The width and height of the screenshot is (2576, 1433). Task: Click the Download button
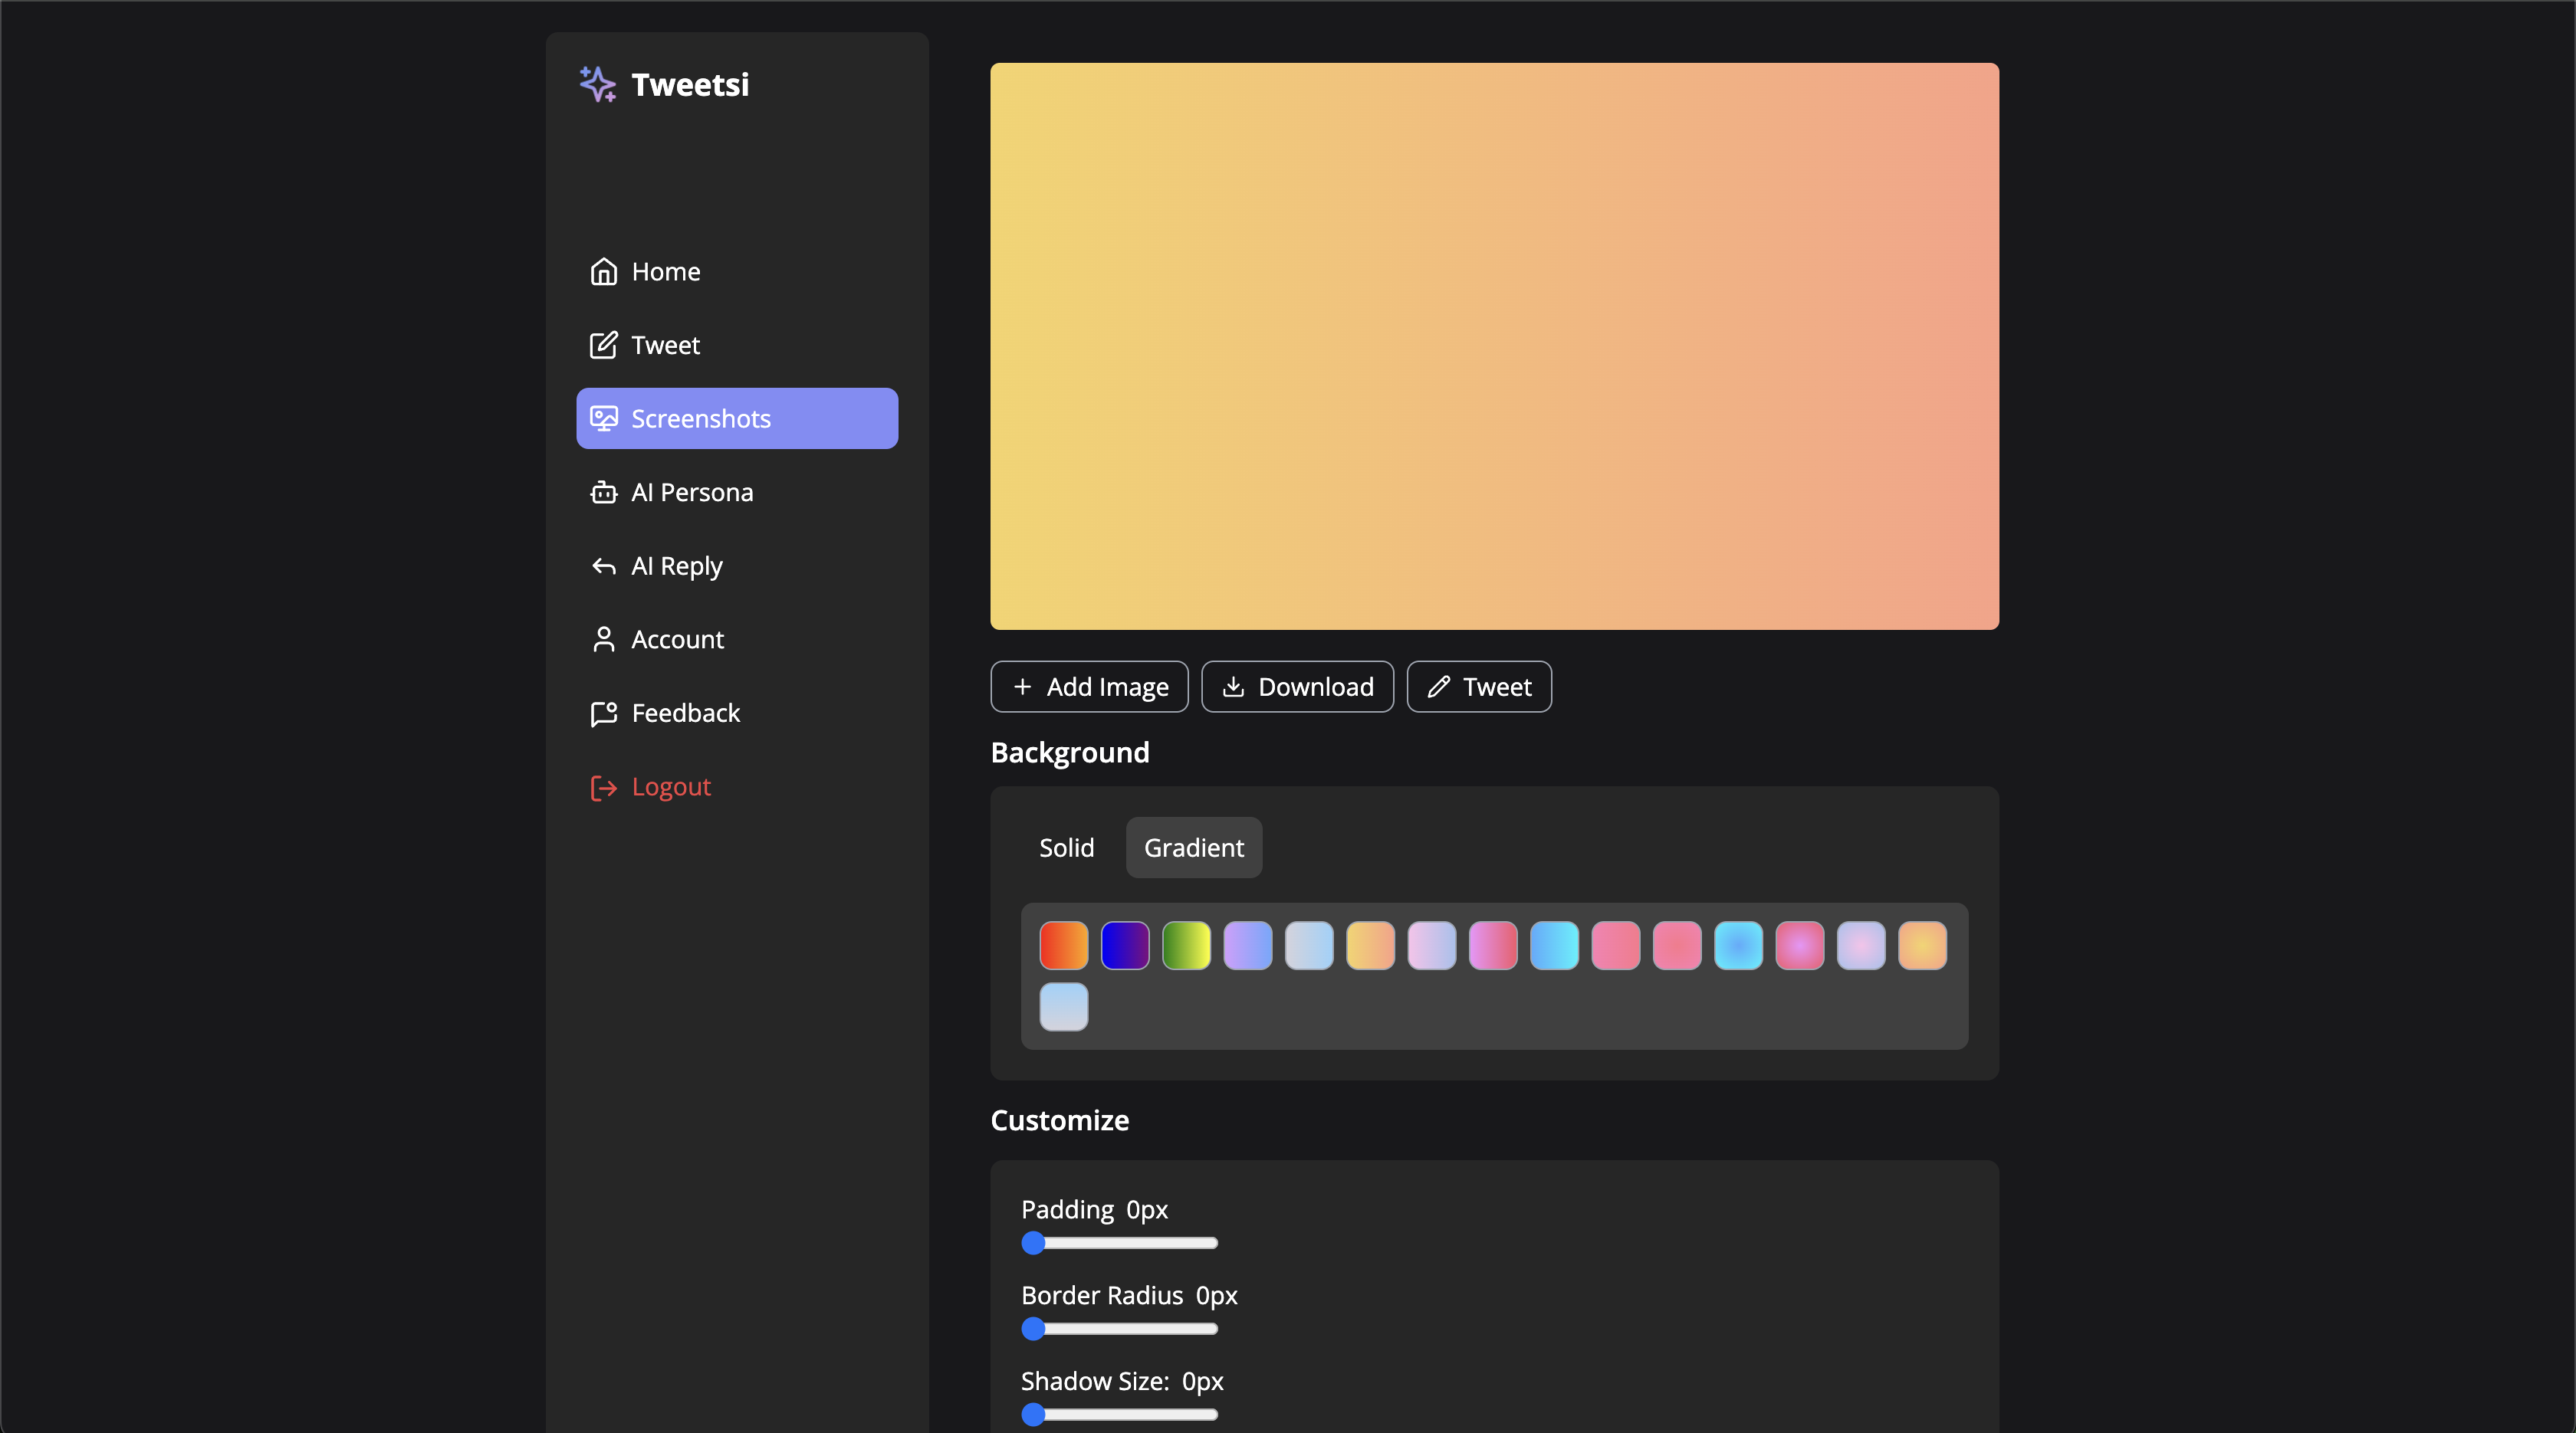1297,687
